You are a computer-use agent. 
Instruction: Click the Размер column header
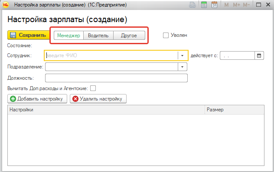235,110
